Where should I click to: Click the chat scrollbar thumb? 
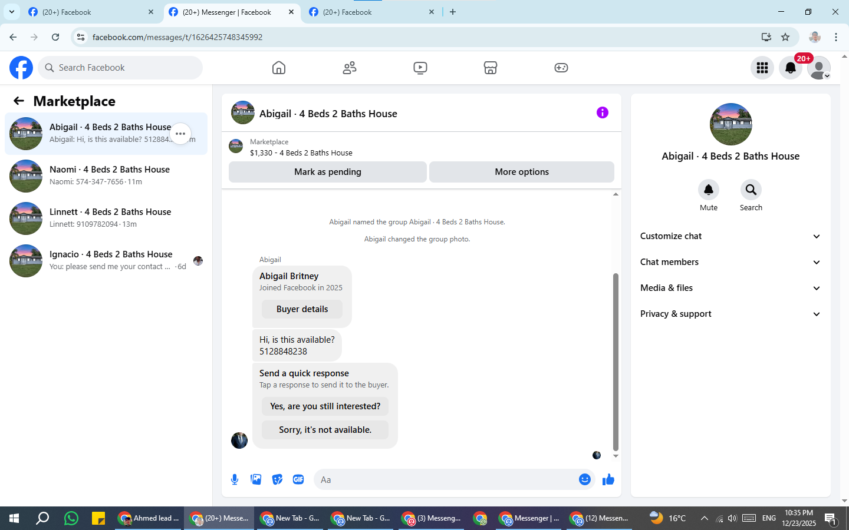616,362
